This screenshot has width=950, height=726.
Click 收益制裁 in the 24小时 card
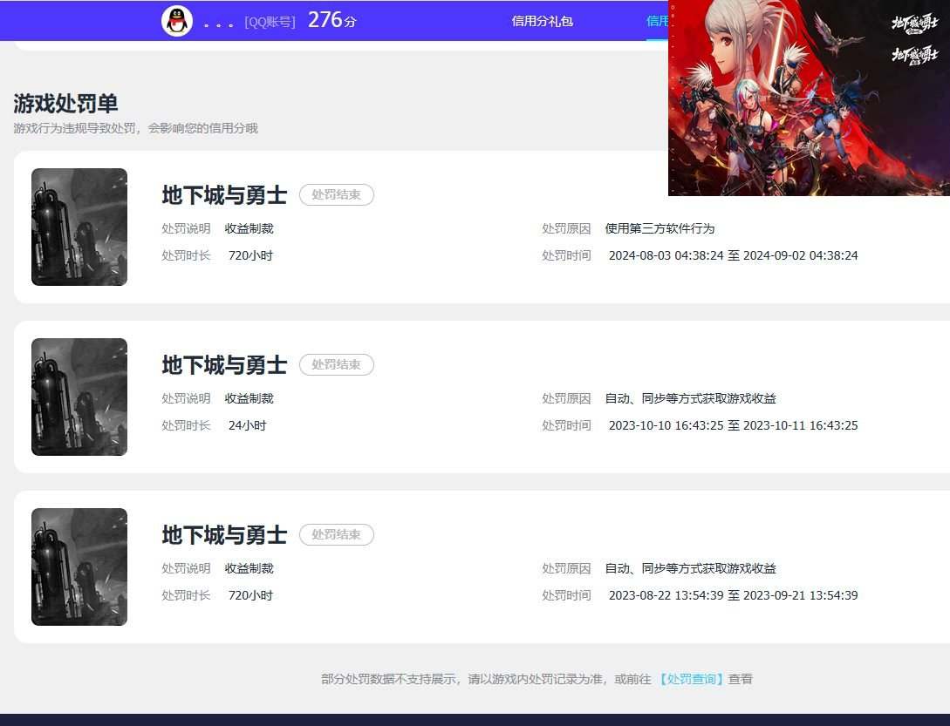[249, 398]
